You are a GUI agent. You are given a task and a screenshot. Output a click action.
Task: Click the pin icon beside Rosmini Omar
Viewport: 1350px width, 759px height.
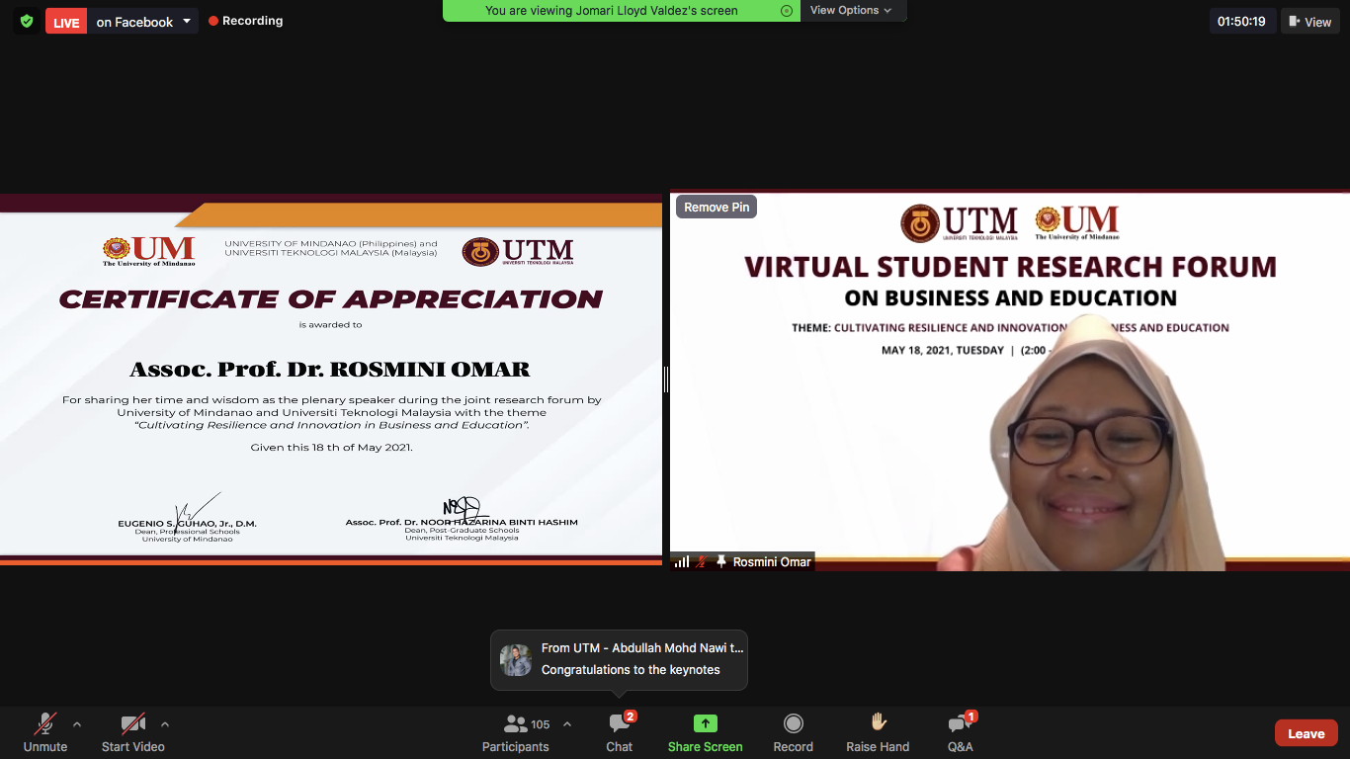pyautogui.click(x=721, y=561)
